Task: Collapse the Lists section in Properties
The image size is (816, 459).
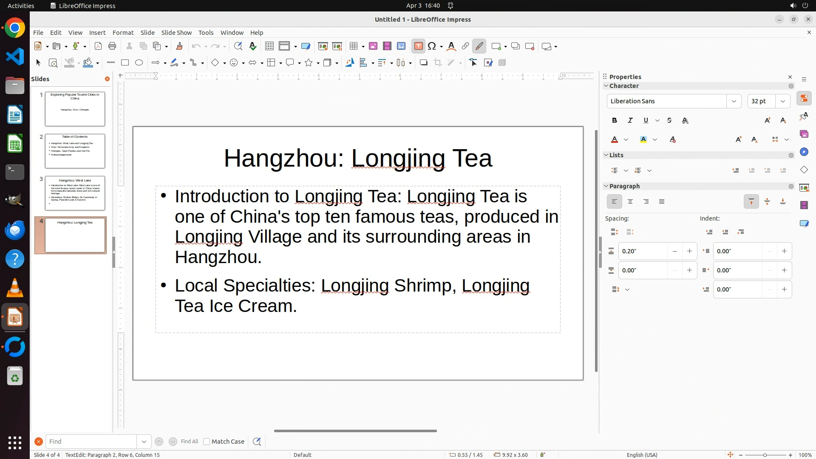Action: click(606, 155)
